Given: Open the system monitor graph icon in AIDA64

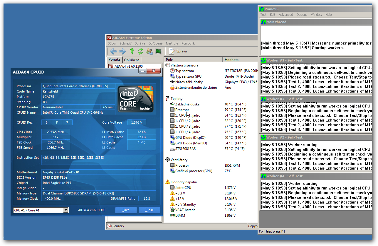Looking at the screenshot, I should pyautogui.click(x=159, y=51).
